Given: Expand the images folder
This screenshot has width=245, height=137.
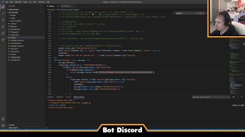Looking at the screenshot, I should click(13, 15).
